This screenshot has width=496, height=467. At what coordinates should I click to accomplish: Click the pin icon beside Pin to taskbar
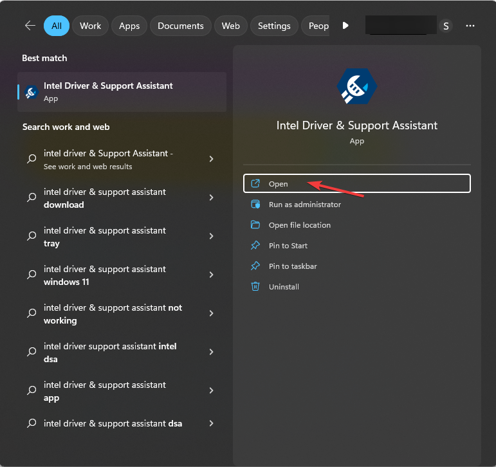click(x=255, y=266)
